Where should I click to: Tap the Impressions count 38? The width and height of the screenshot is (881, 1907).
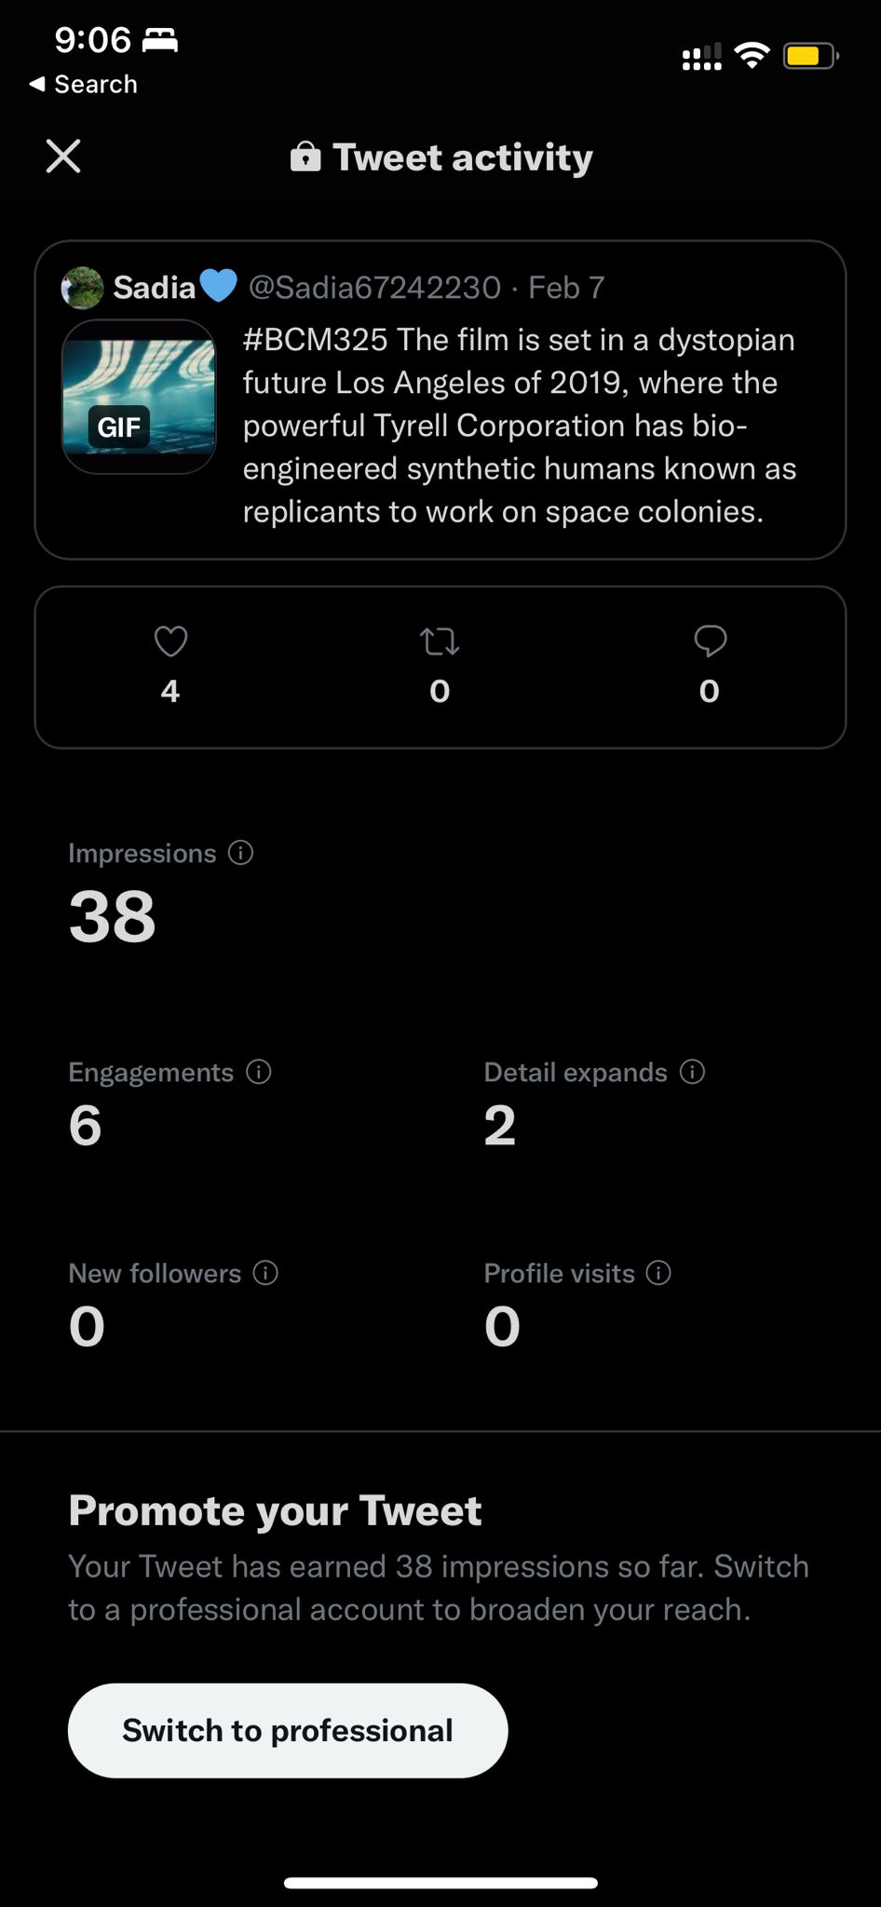[113, 917]
